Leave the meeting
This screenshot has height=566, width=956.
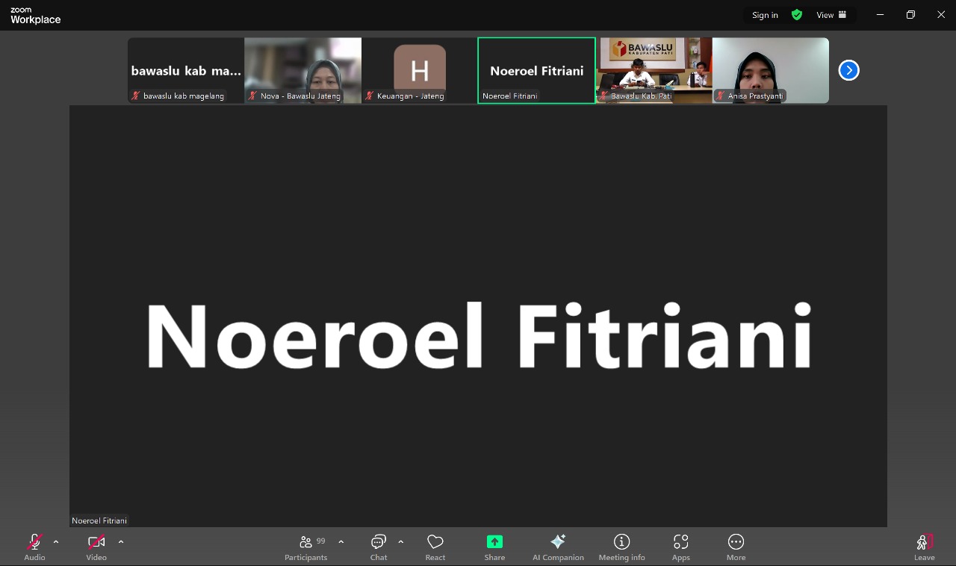pos(925,546)
